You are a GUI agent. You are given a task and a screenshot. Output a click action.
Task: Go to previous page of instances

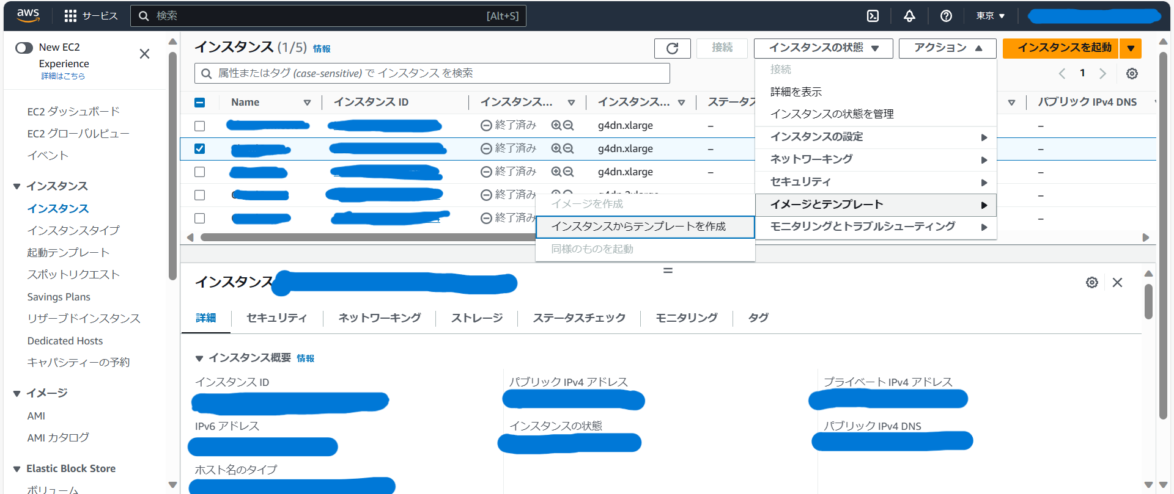coord(1062,73)
